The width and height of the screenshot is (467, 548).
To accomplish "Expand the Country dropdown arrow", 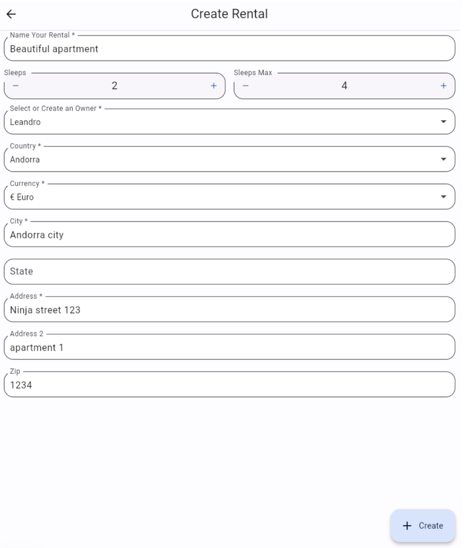I will 443,160.
